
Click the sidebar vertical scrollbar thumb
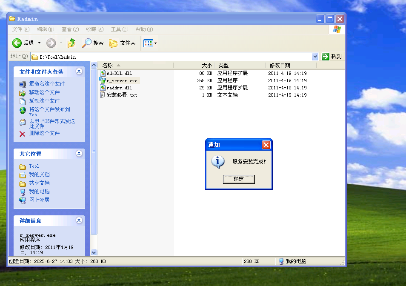coord(94,152)
